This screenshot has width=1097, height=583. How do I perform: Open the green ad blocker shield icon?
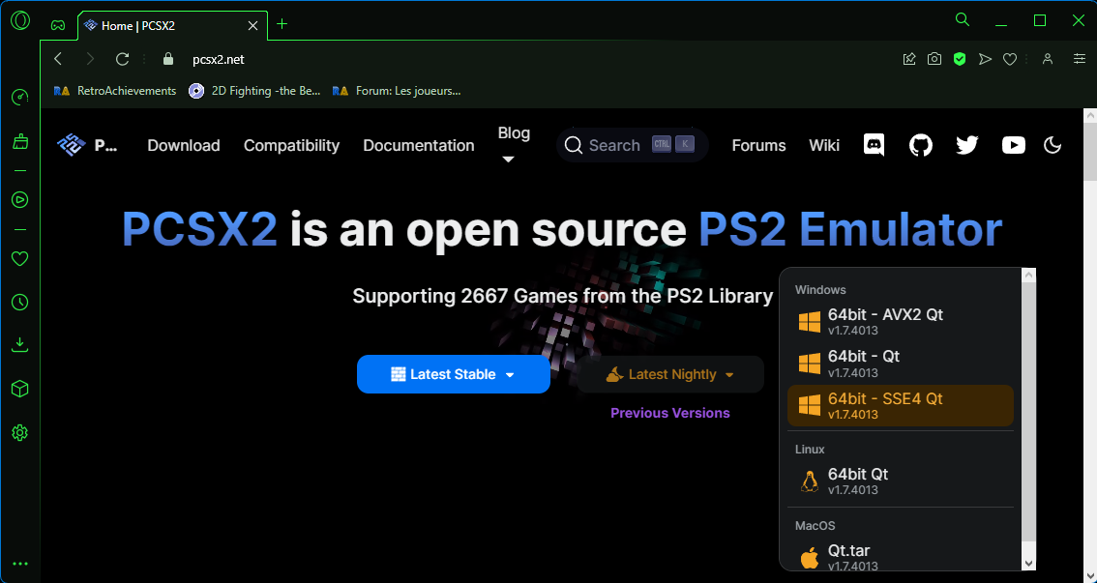960,59
